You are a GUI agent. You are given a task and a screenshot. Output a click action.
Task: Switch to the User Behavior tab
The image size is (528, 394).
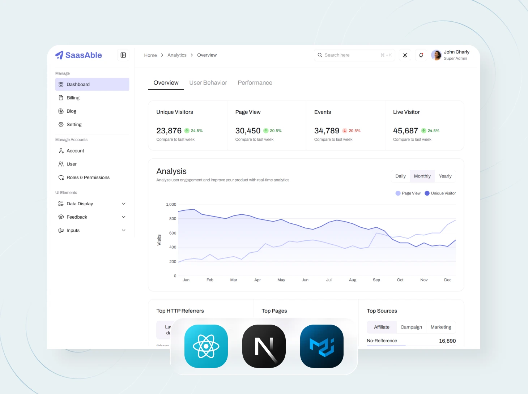pos(208,82)
